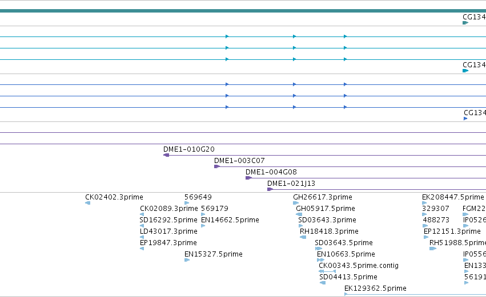Viewport: 486px width, 297px height.
Task: Select the LD43017.3prime label
Action: (168, 231)
